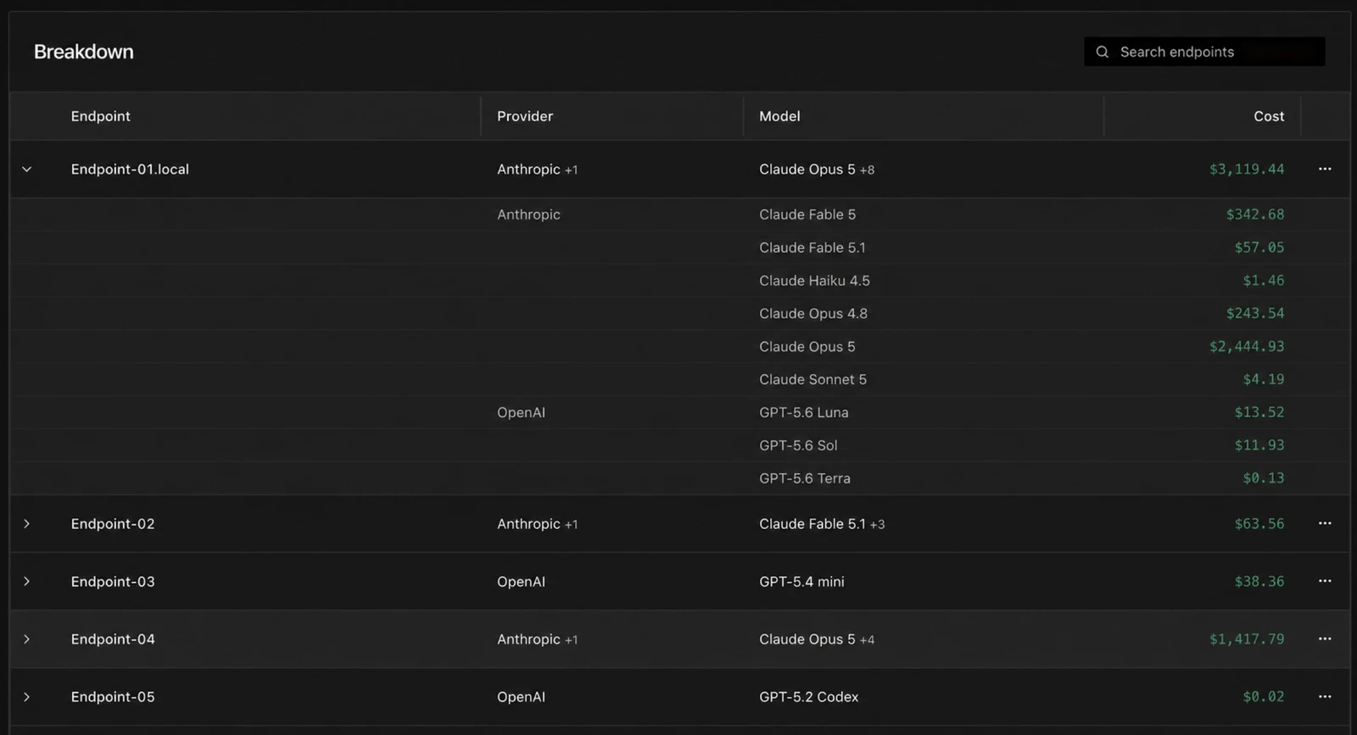The width and height of the screenshot is (1357, 735).
Task: Click the Claude Haiku 4.5 model
Action: (814, 281)
